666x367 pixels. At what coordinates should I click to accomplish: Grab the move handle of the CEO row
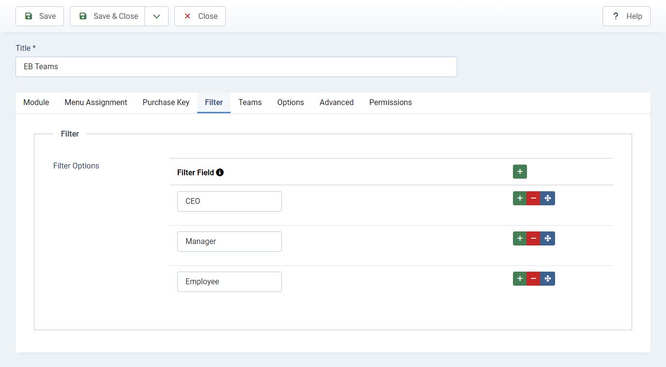[548, 198]
